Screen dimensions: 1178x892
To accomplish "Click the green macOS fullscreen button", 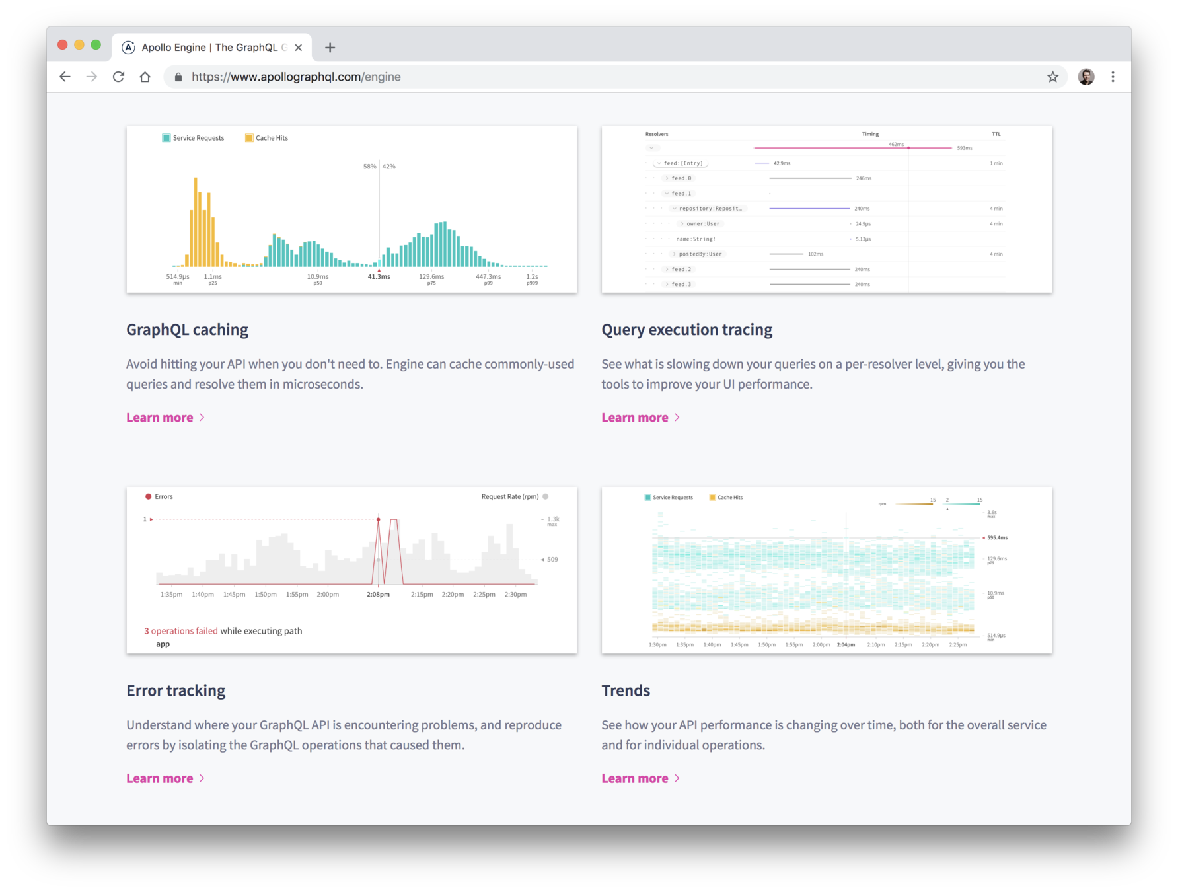I will pos(96,45).
